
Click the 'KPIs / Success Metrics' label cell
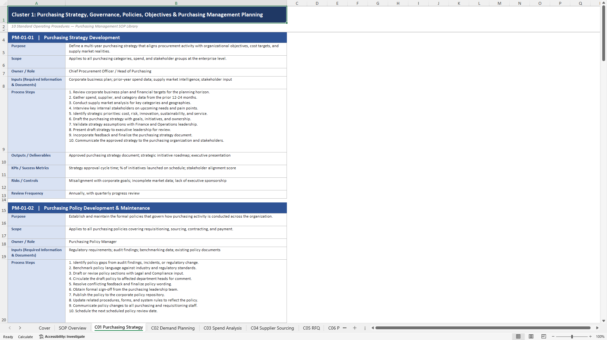(36, 171)
